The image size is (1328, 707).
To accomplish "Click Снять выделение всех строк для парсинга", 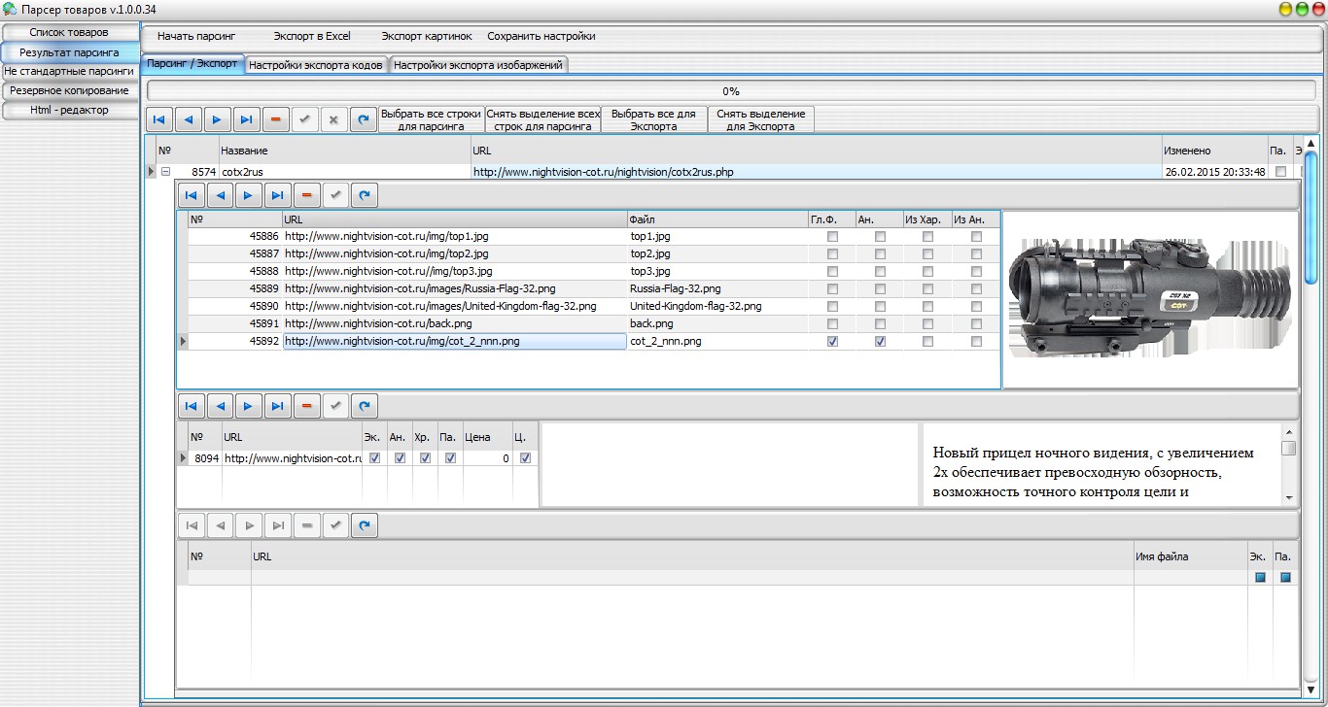I will coord(542,119).
